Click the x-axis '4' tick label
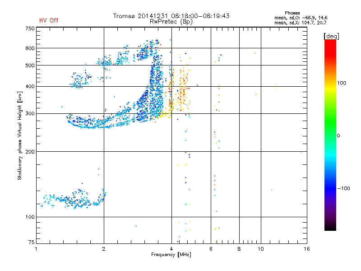361x271 pixels. tap(171, 249)
